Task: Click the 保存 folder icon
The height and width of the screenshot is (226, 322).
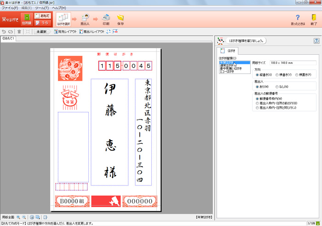Action: pos(121,19)
